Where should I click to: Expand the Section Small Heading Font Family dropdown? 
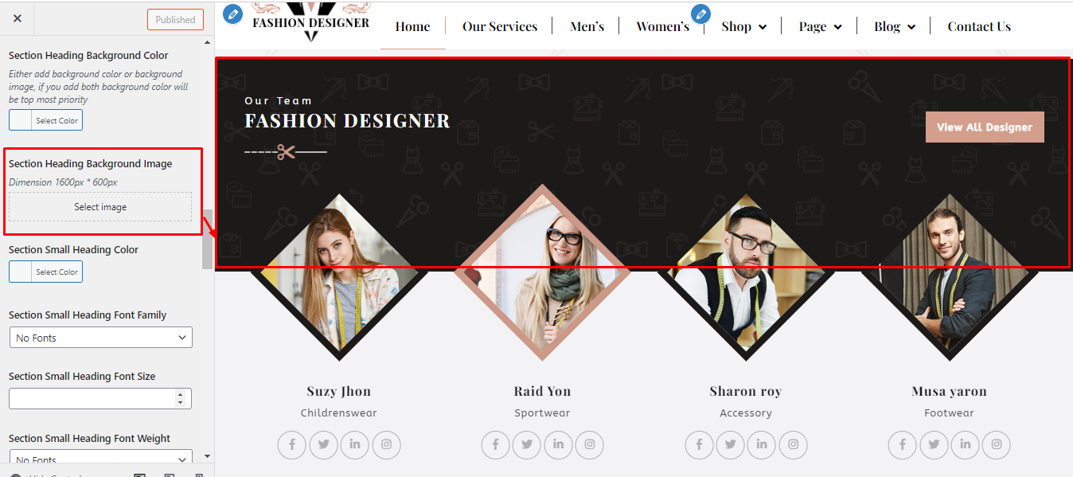(x=100, y=338)
